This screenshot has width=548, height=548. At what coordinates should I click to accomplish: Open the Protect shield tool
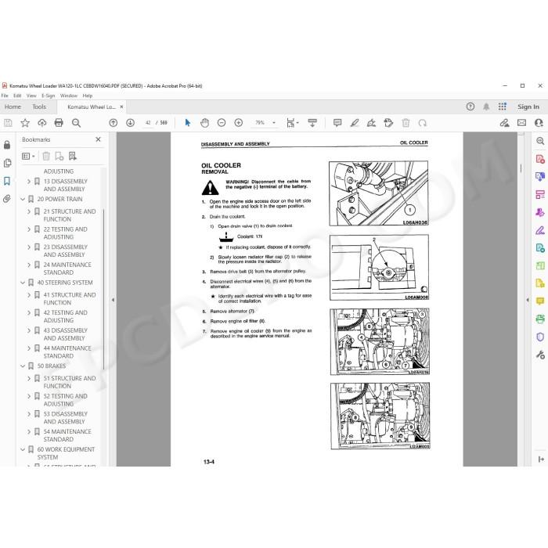pos(540,337)
